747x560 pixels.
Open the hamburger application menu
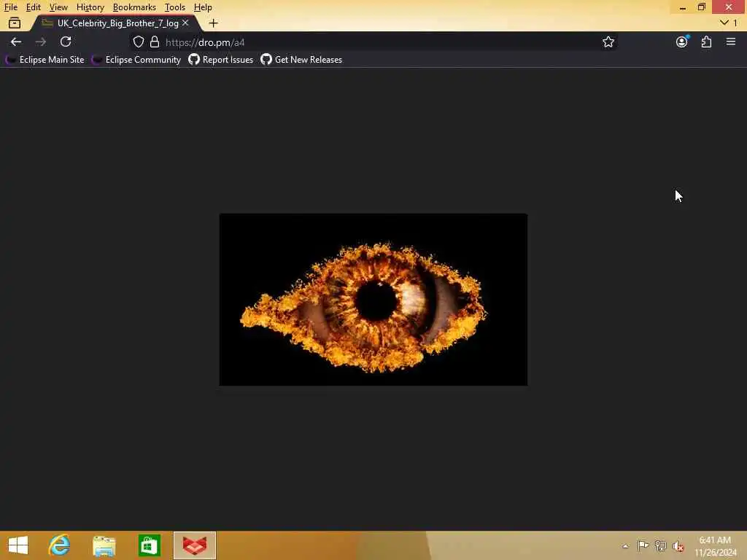731,42
